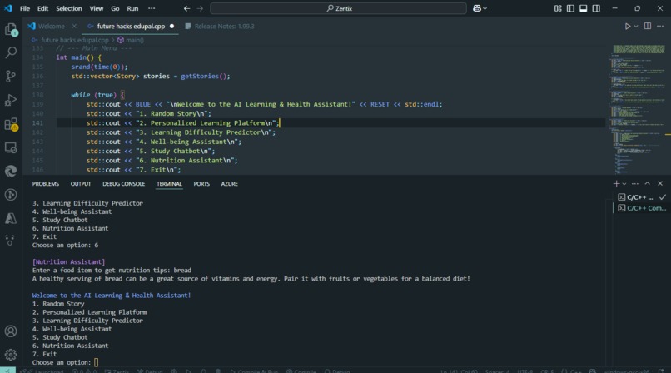This screenshot has height=373, width=671.
Task: Click Compile & Run in status bar
Action: pyautogui.click(x=254, y=371)
